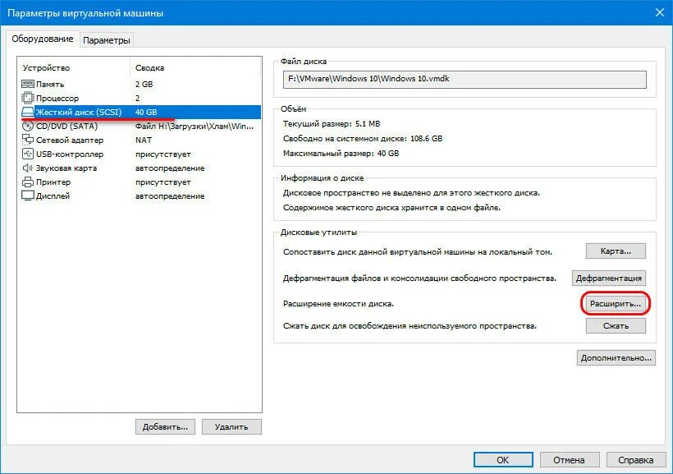The height and width of the screenshot is (474, 673).
Task: Switch to the Параметры tab
Action: click(x=107, y=40)
